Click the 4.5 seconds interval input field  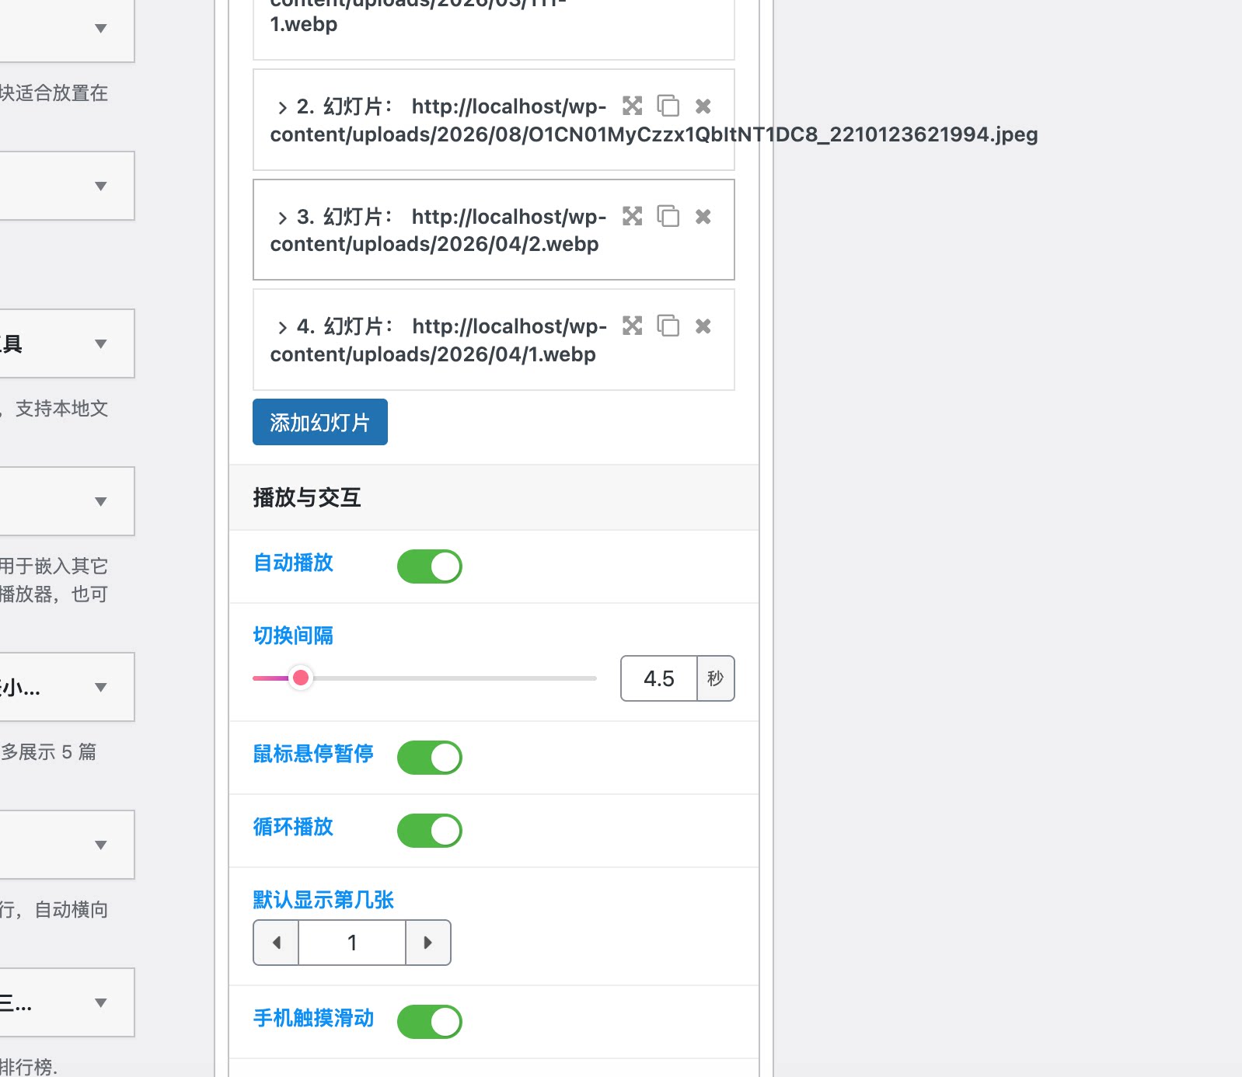(x=659, y=678)
